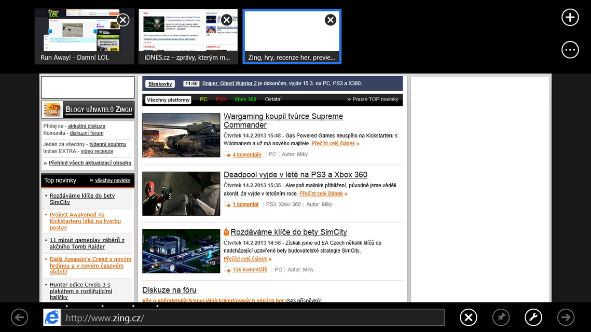Open tab options via the ellipsis icon

(x=570, y=50)
